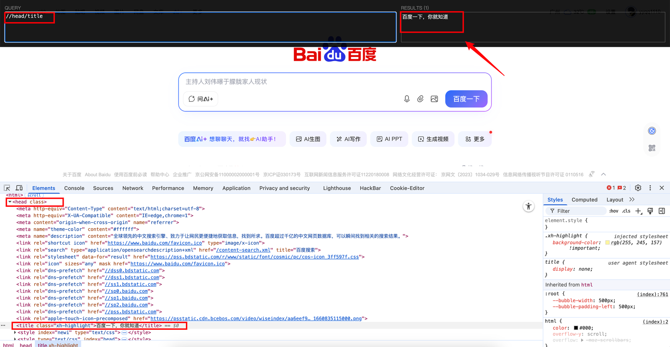The height and width of the screenshot is (347, 670).
Task: Click the 百度一下 search button
Action: [466, 99]
